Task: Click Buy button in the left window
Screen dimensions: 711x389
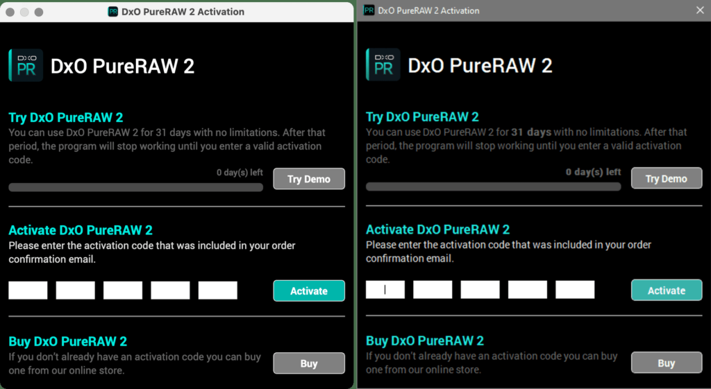Action: pyautogui.click(x=309, y=363)
